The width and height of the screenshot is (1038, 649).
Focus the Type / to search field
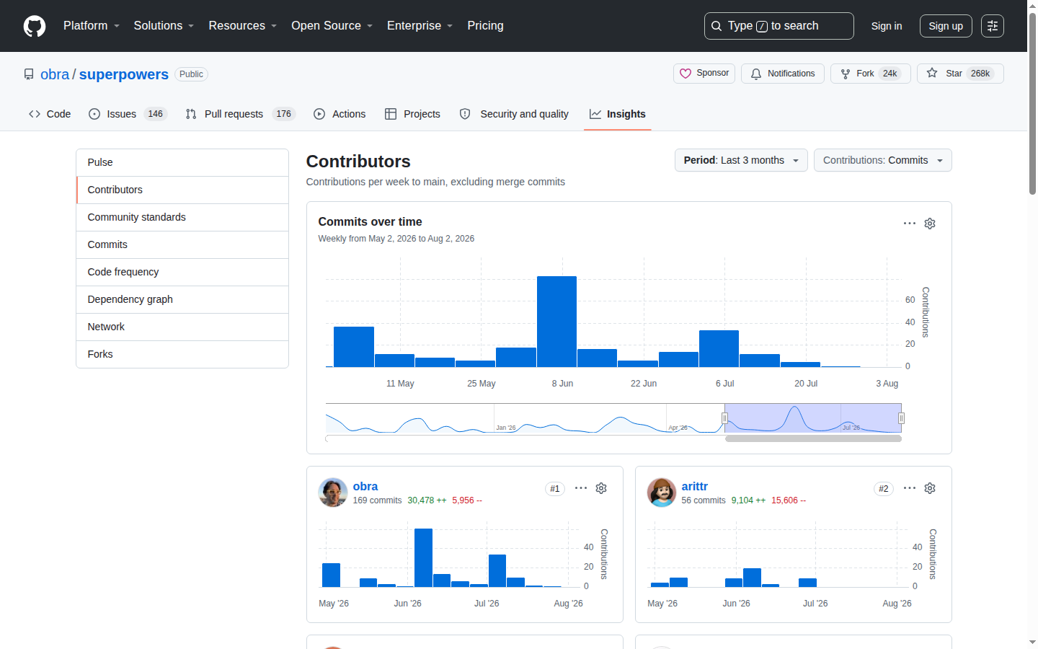[x=779, y=26]
